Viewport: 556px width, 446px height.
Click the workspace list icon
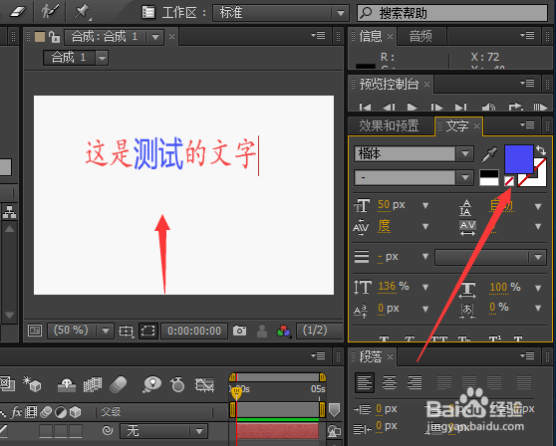(147, 13)
